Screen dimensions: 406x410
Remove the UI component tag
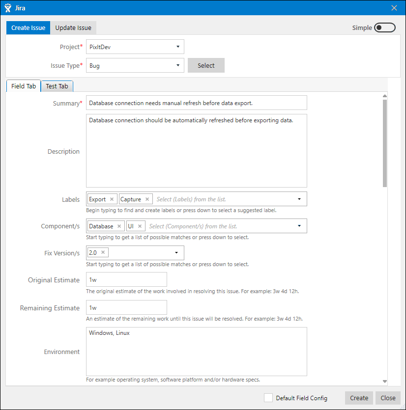(x=140, y=226)
